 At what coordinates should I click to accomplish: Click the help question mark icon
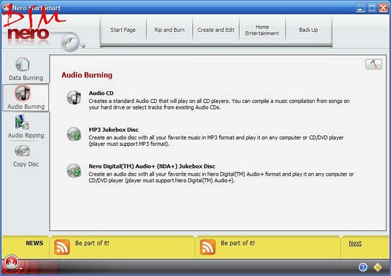pos(363,267)
